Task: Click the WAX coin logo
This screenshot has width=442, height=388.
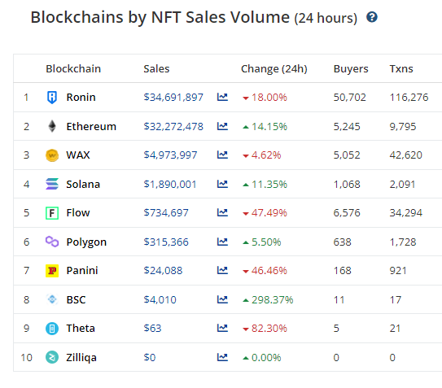Action: 52,155
